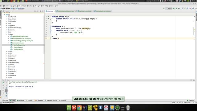Expand the advanced folder
Screen dimensions: 197x111
point(7,17)
